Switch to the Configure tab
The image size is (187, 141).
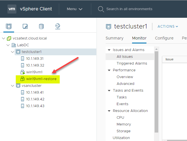point(164,38)
